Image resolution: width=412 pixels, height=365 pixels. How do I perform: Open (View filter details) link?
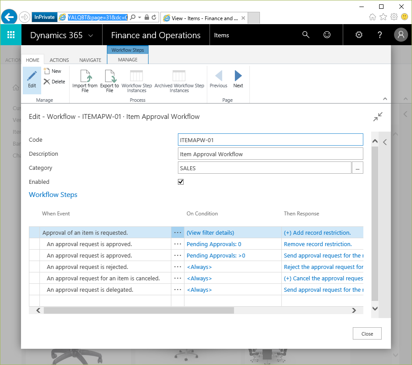[x=210, y=233]
